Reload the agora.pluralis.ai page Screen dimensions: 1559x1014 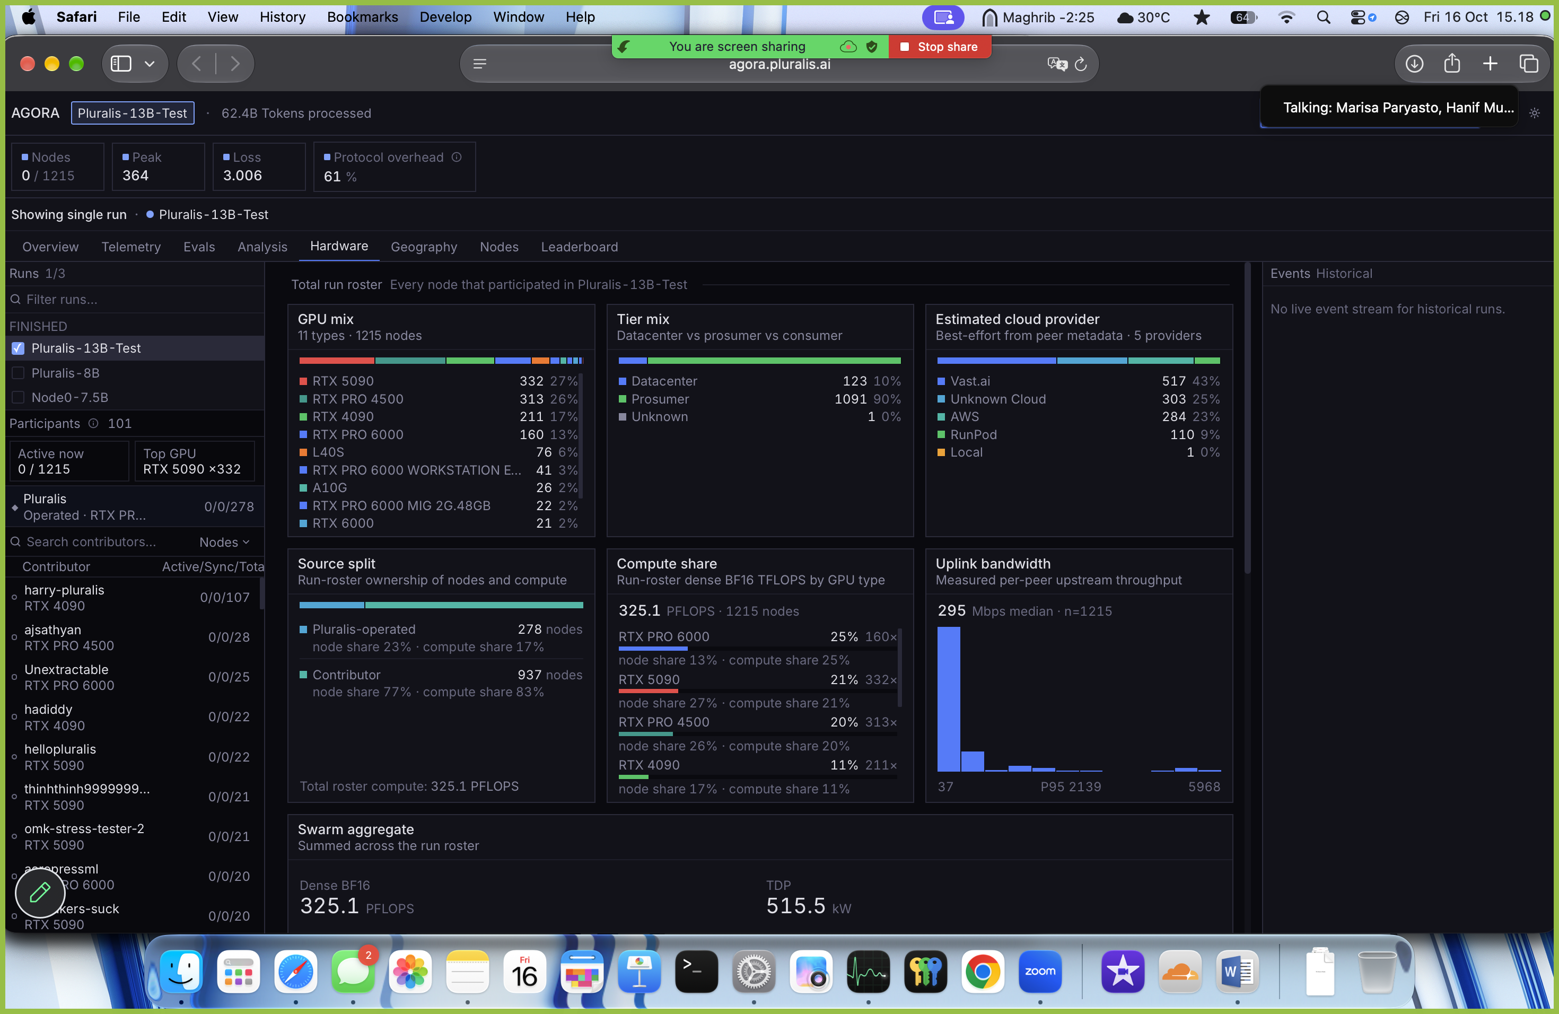[1081, 64]
